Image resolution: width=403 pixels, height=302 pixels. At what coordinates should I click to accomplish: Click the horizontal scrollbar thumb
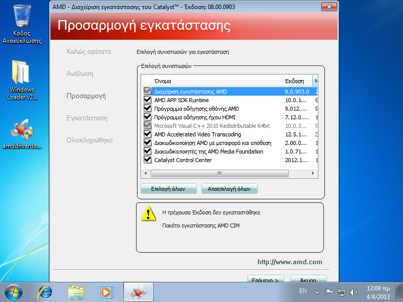220,173
